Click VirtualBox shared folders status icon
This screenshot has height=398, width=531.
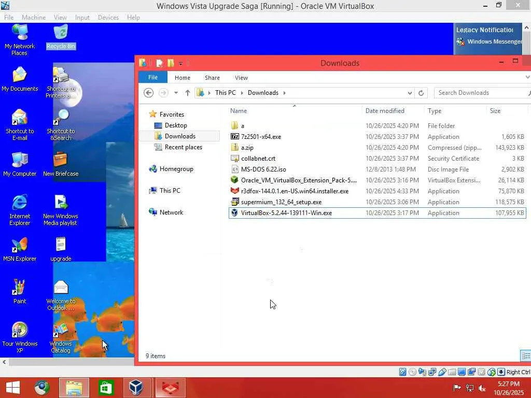(x=452, y=372)
